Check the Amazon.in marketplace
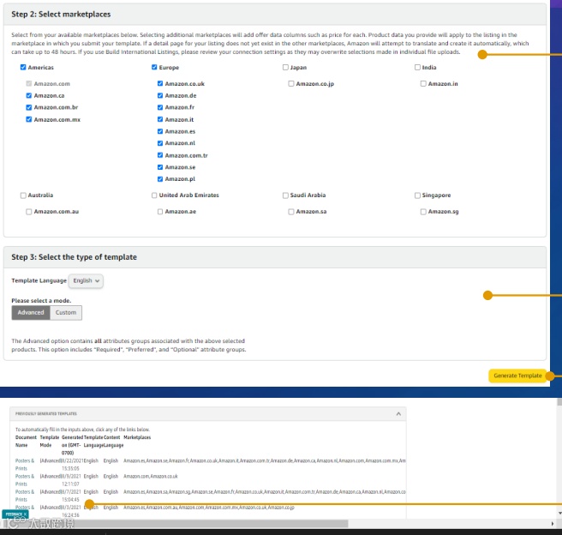The image size is (562, 535). [423, 83]
